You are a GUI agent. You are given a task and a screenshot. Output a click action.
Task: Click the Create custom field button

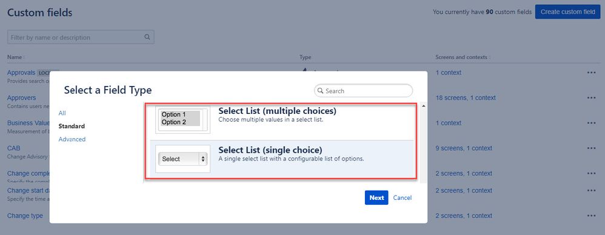567,12
